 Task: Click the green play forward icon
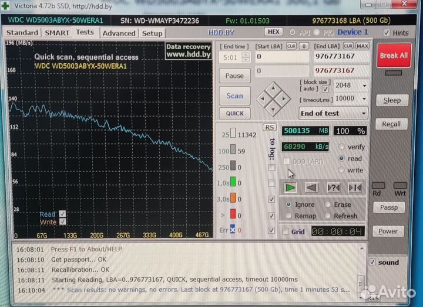290,187
